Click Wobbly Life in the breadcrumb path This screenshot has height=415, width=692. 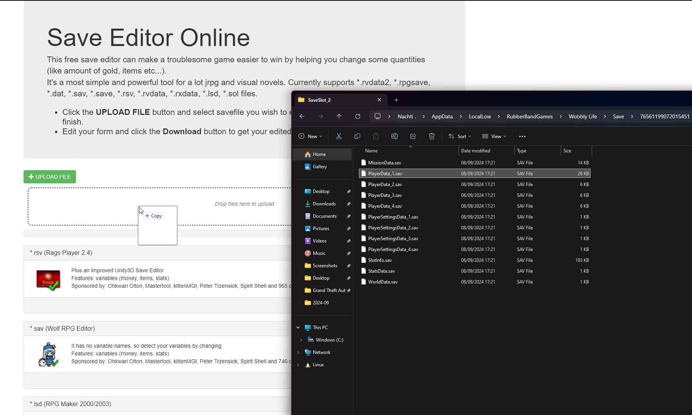tap(583, 116)
